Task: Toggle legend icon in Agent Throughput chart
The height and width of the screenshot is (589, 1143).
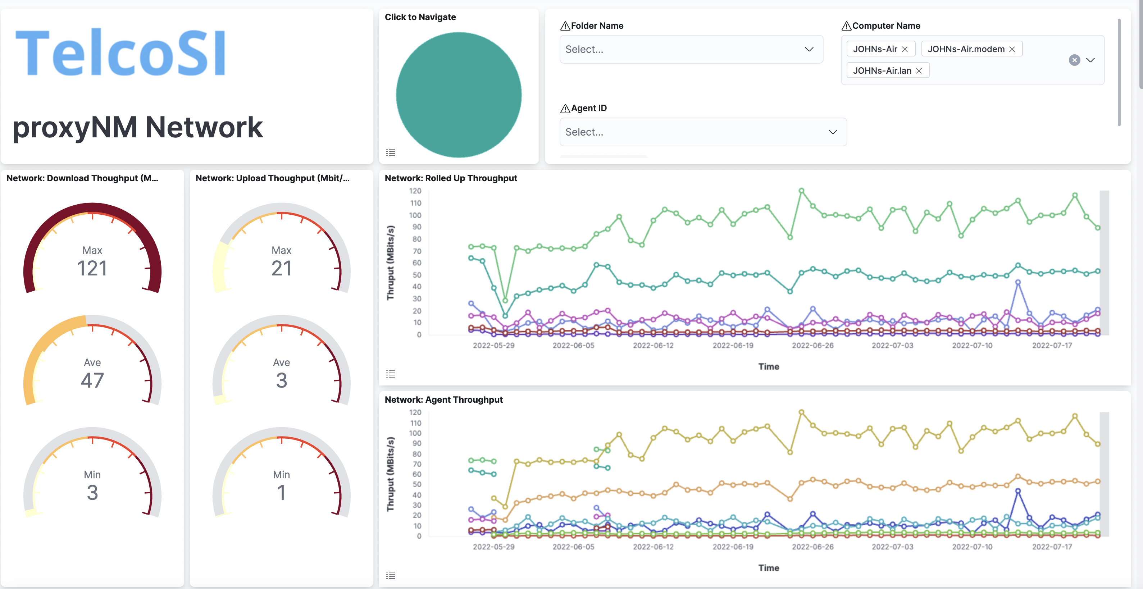Action: tap(391, 575)
